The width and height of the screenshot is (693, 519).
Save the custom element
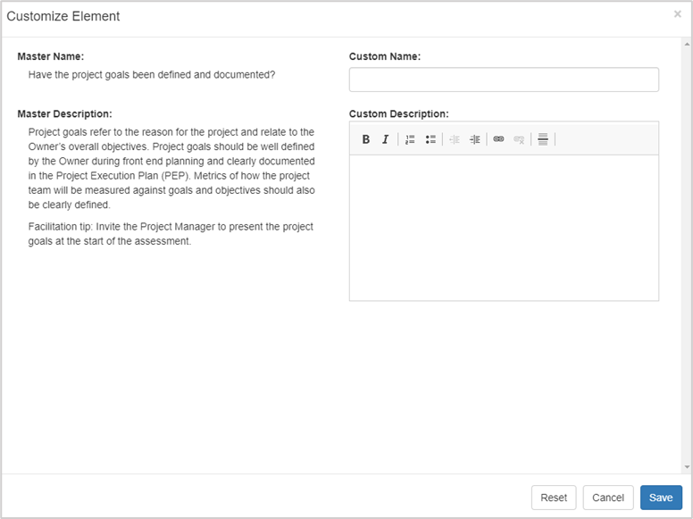pyautogui.click(x=661, y=498)
